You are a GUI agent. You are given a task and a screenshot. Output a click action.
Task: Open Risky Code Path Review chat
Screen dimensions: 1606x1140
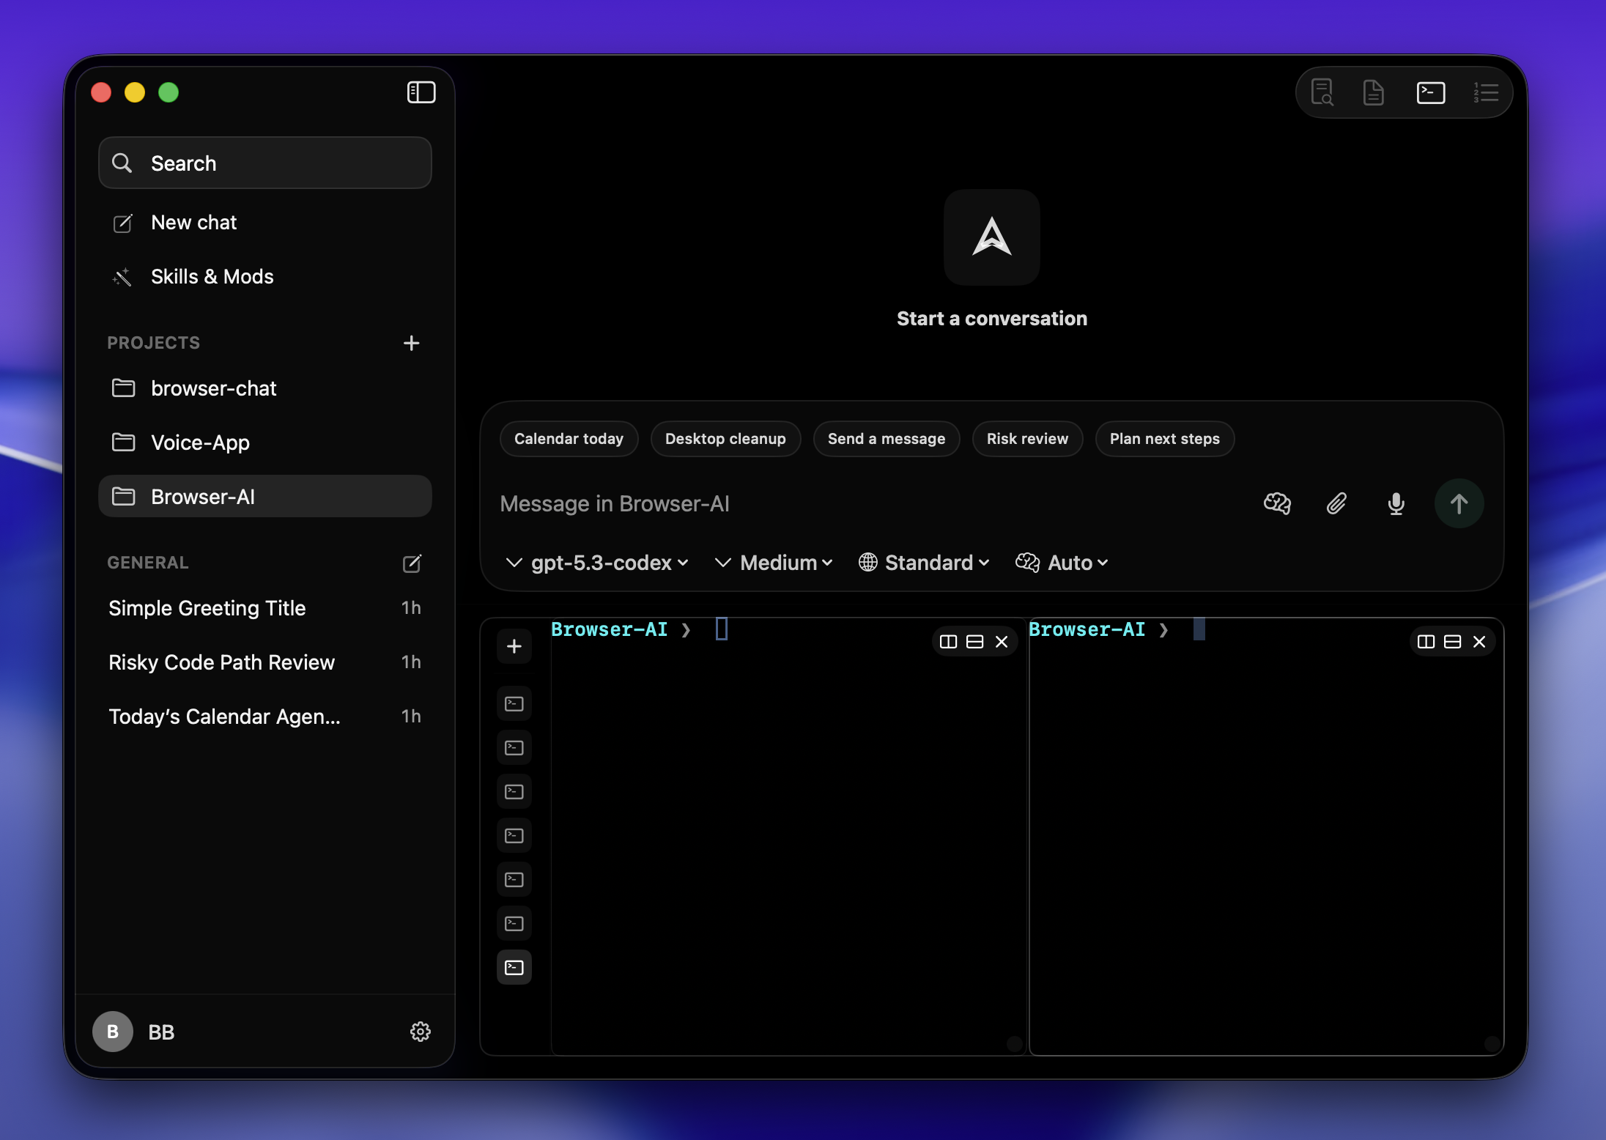[x=221, y=662]
